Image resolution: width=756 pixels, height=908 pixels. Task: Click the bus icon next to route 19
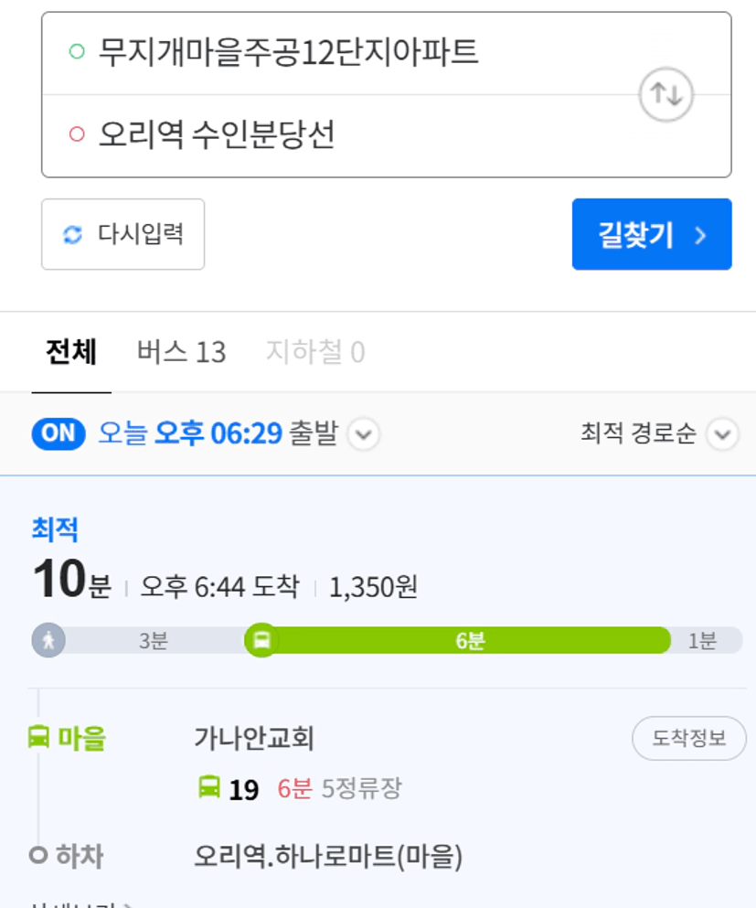(209, 787)
